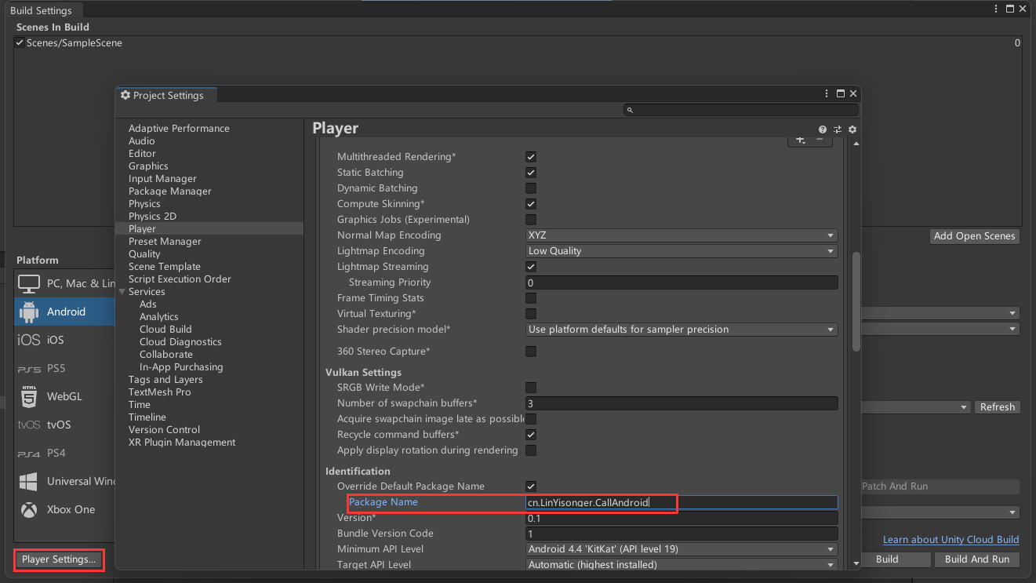Click Add Open Scenes button

click(x=975, y=236)
